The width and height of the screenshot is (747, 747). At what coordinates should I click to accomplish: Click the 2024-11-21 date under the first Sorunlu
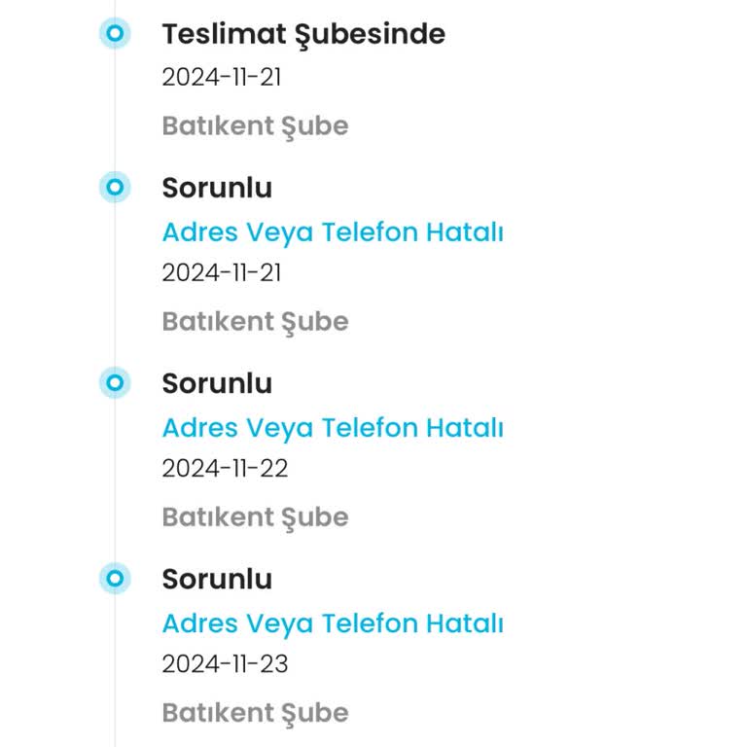222,273
